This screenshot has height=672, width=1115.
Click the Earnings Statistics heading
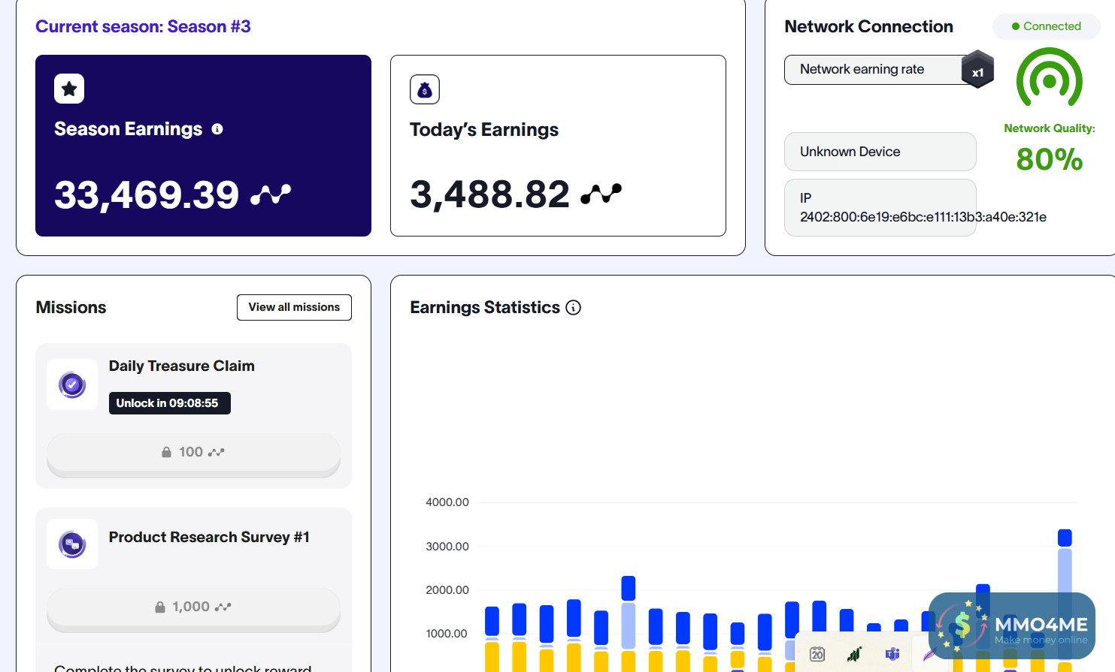[485, 308]
